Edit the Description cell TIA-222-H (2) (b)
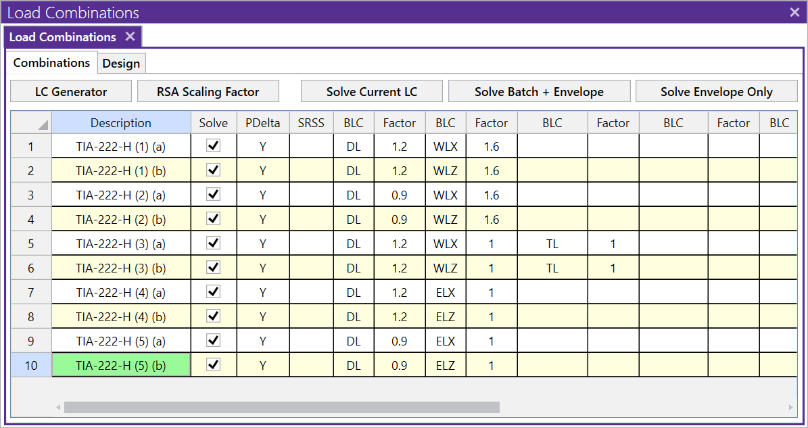This screenshot has width=808, height=428. pos(121,219)
